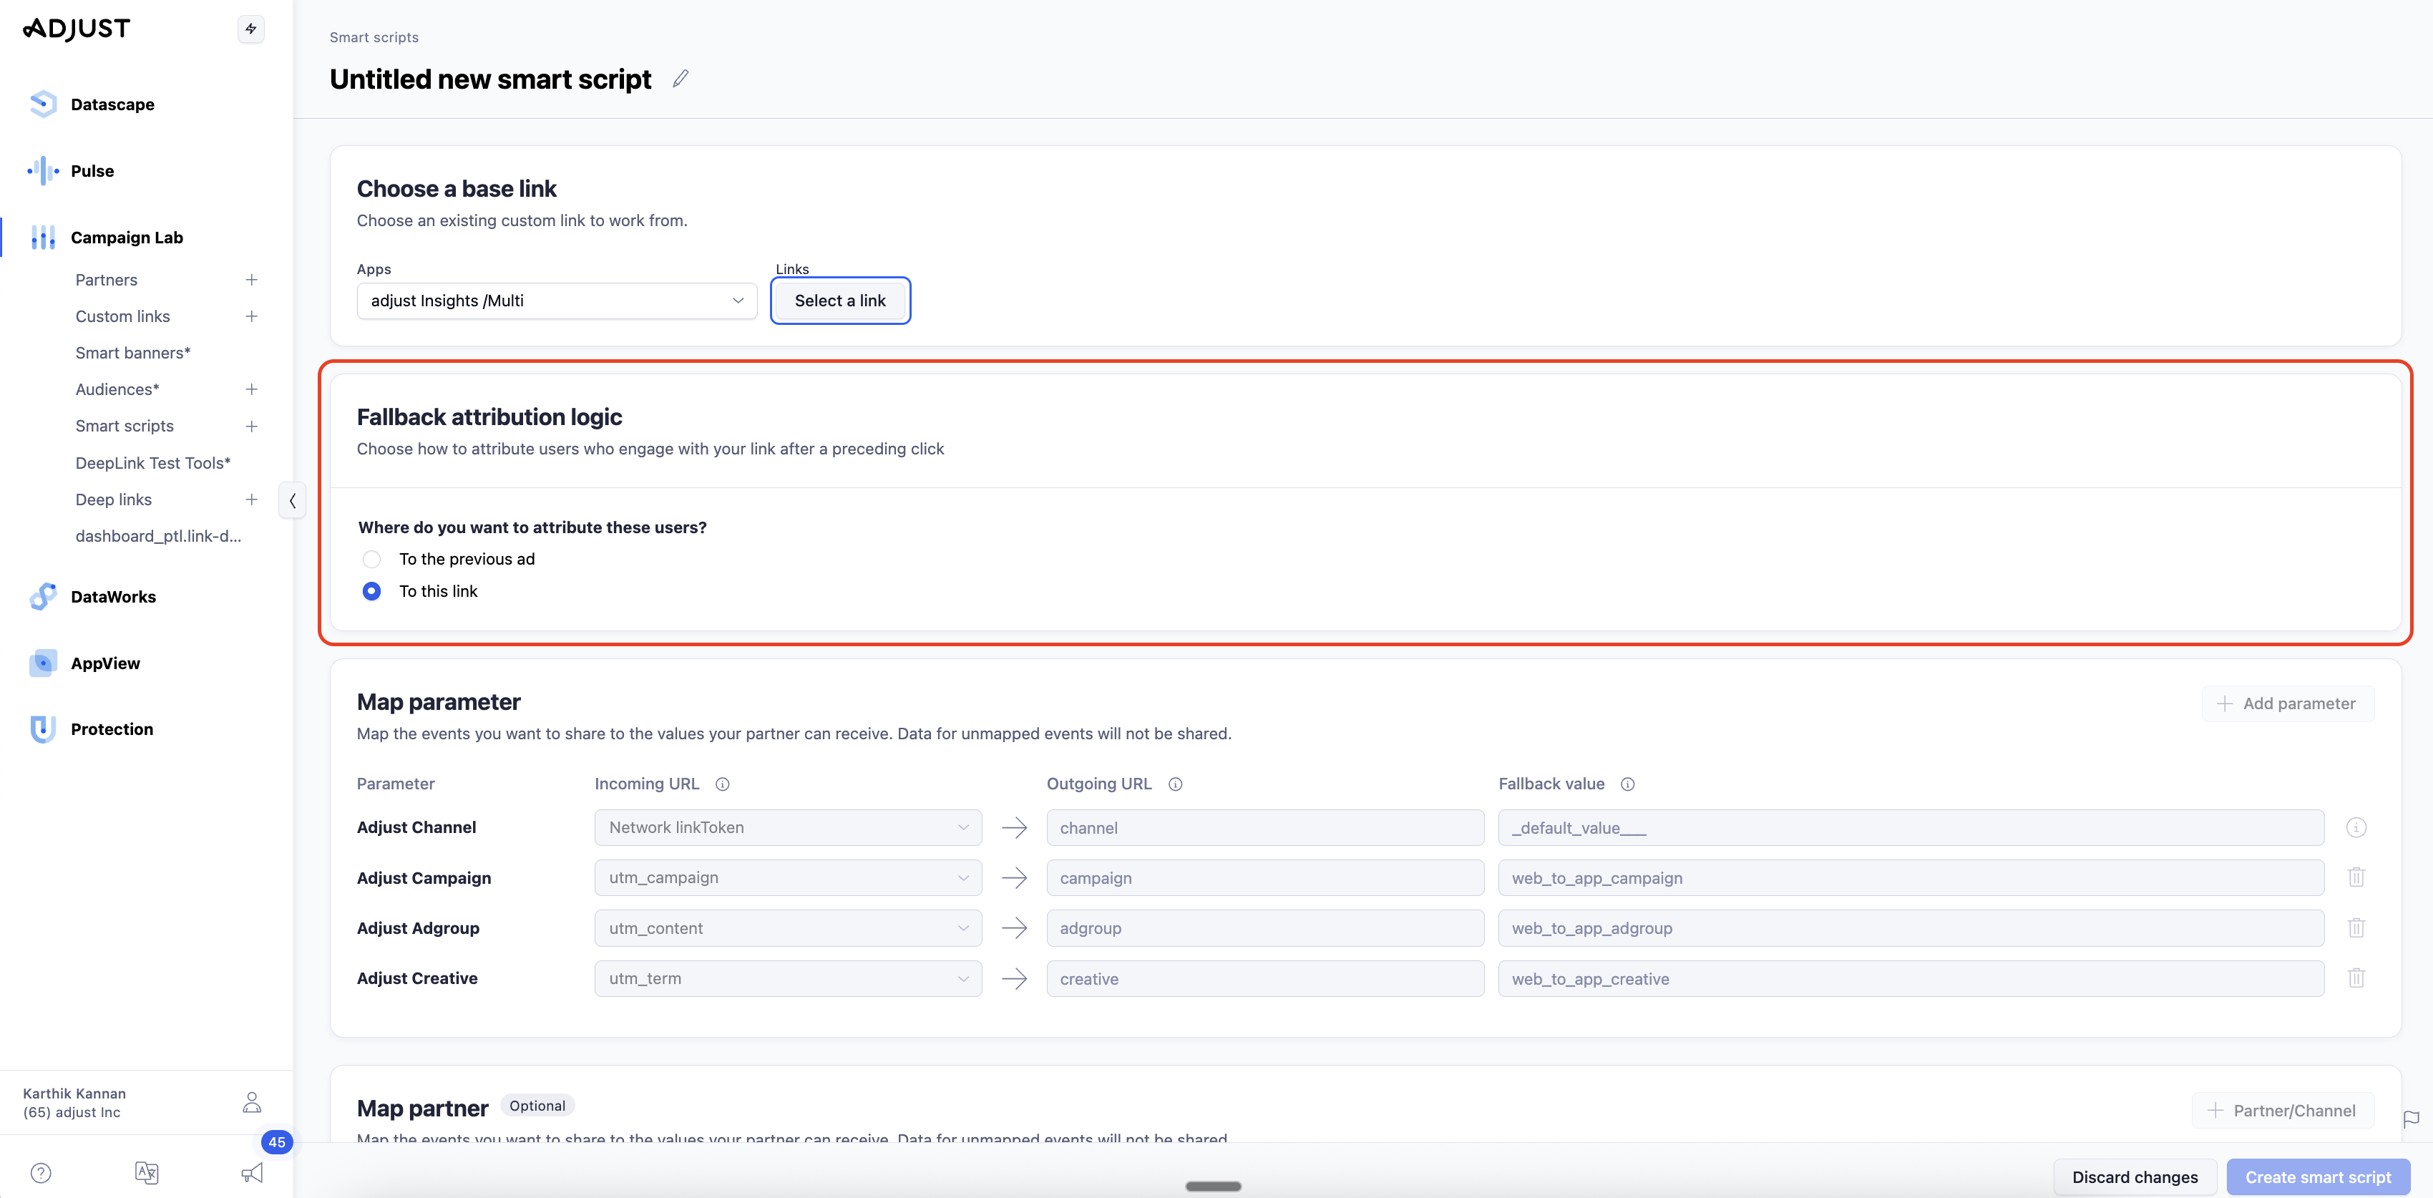This screenshot has height=1198, width=2433.
Task: Go to Smart scripts in Campaign Lab
Action: pos(125,426)
